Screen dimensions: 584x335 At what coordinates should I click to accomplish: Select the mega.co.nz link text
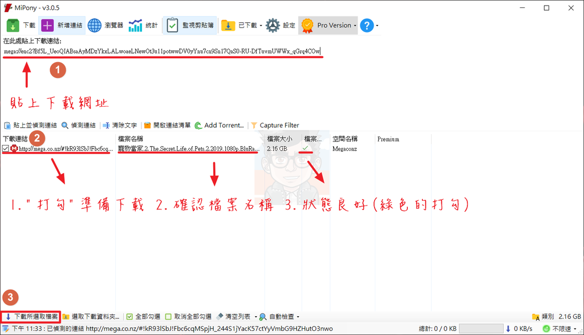pos(66,149)
